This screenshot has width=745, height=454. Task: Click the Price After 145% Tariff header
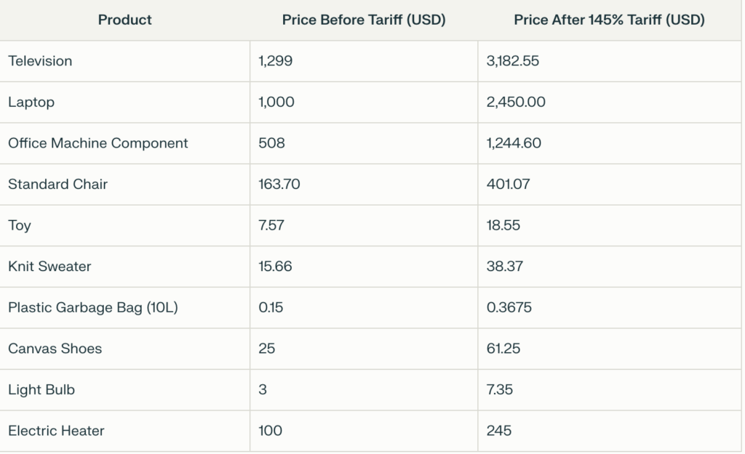609,20
